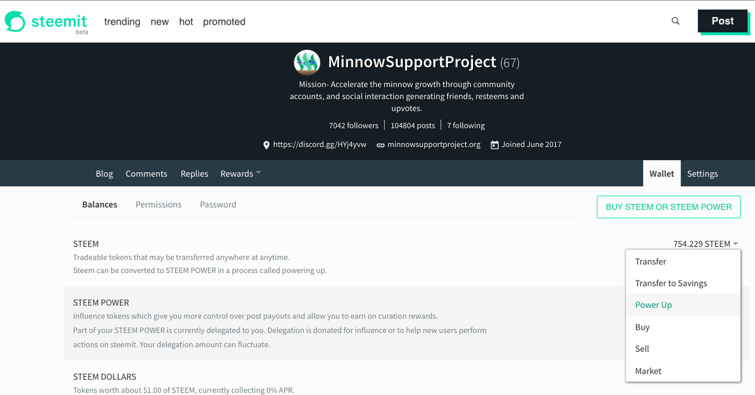Click the reputation score (67)
This screenshot has width=755, height=395.
pyautogui.click(x=510, y=62)
